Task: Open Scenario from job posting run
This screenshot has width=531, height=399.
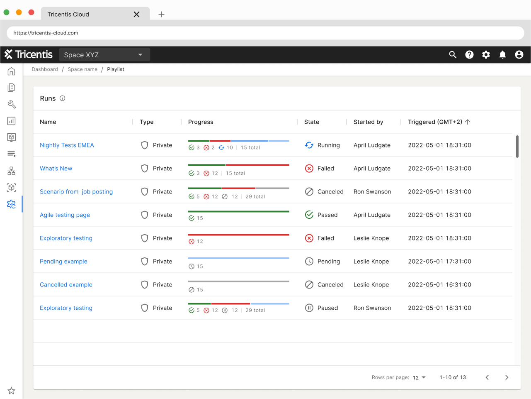Action: [76, 191]
